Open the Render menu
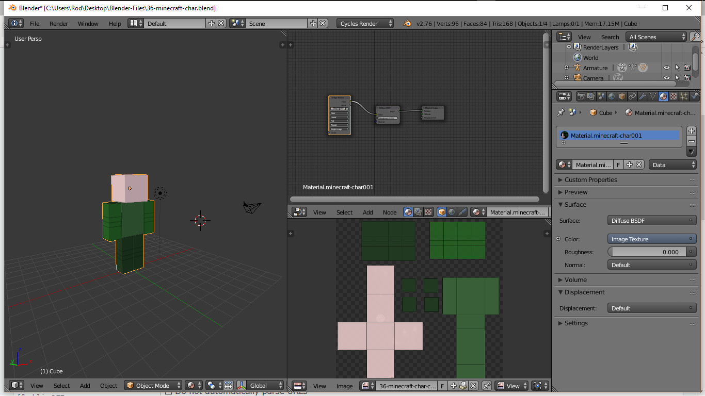705x396 pixels. (x=59, y=23)
